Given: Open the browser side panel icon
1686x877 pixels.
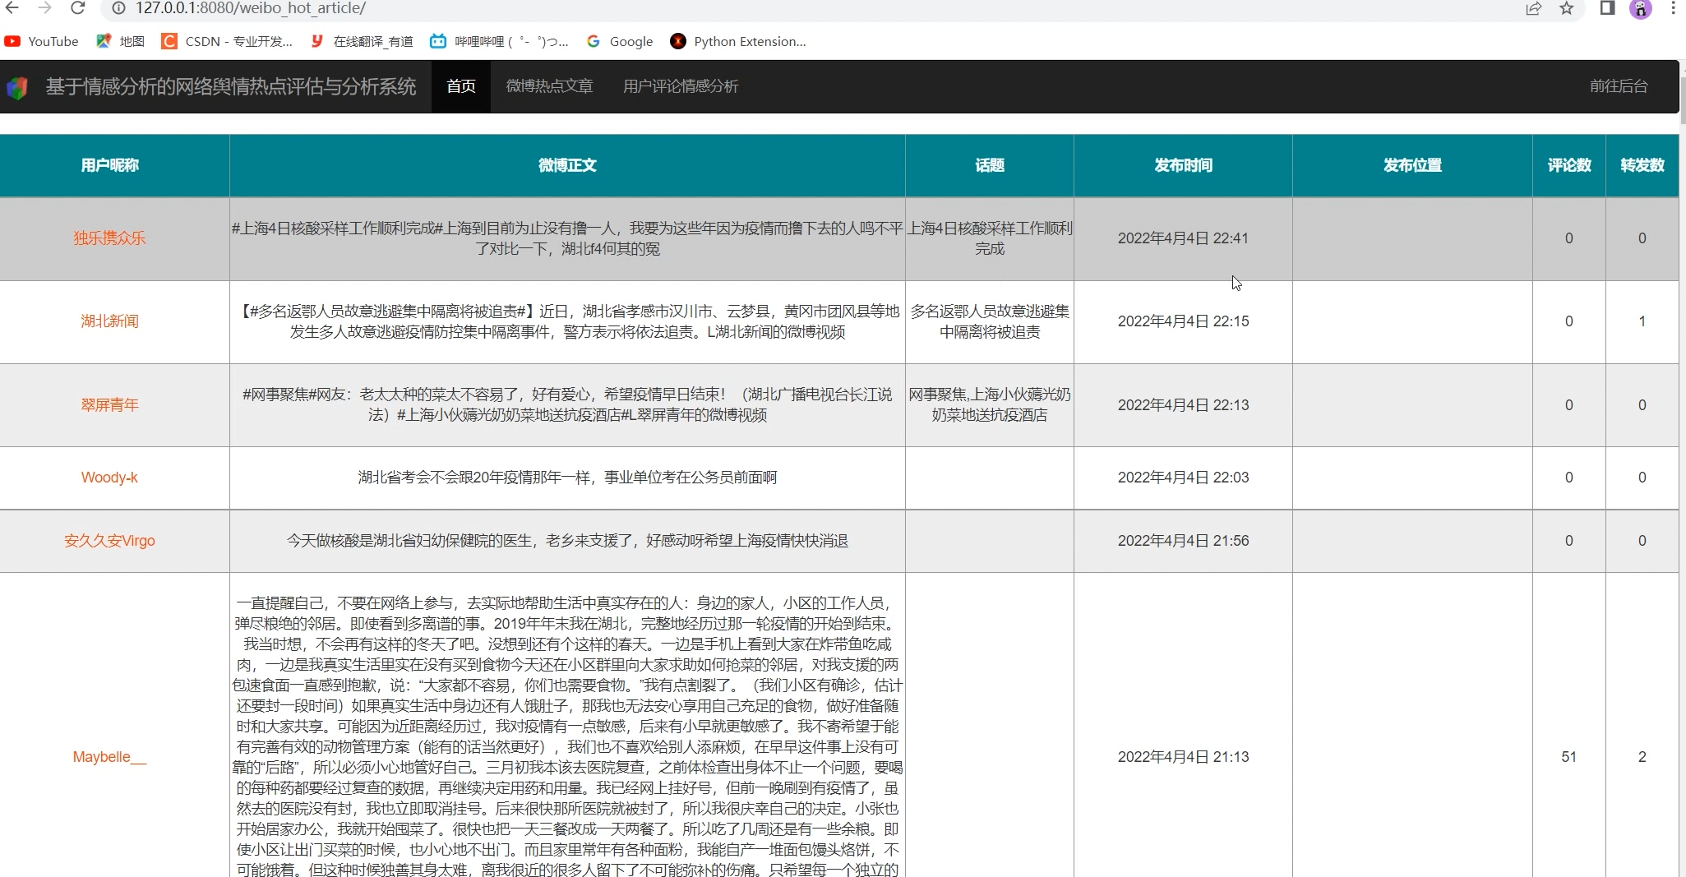Looking at the screenshot, I should tap(1607, 8).
